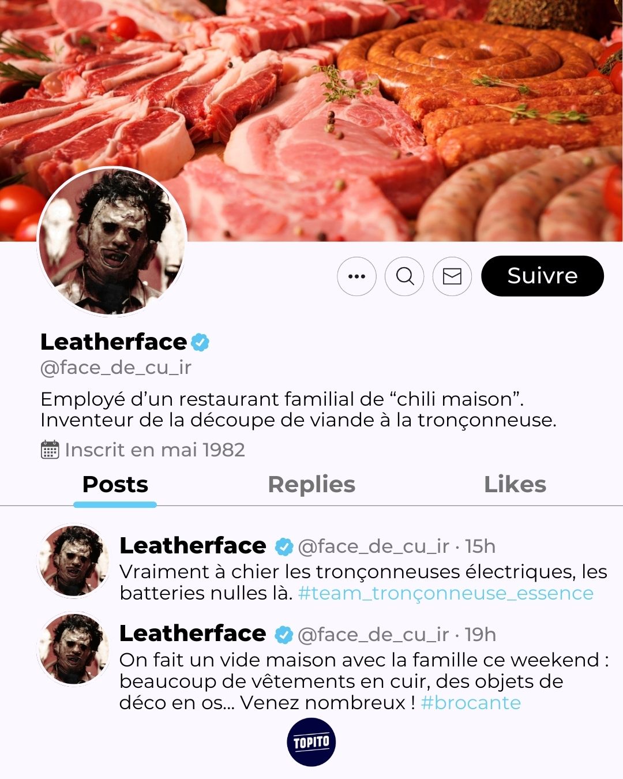Click the large Leatherface profile picture
The width and height of the screenshot is (623, 779).
(112, 242)
